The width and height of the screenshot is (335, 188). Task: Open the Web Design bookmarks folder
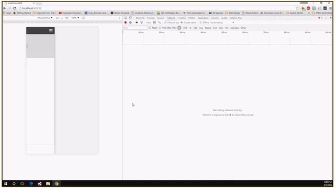pyautogui.click(x=232, y=13)
